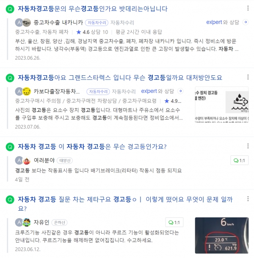Open the 요소수 장치 경고등 thumbnail image
Screen dimensions: 254x258
coord(222,104)
